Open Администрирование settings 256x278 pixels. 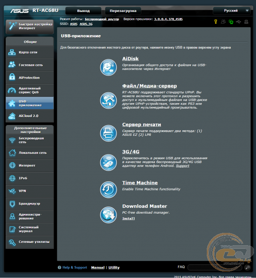(30, 216)
